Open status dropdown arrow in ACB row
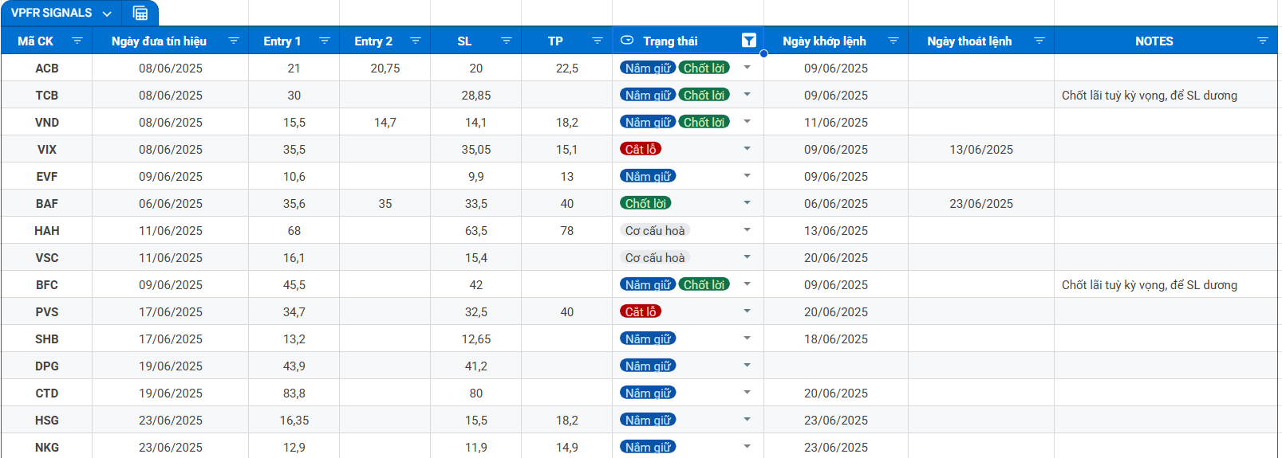 point(748,68)
